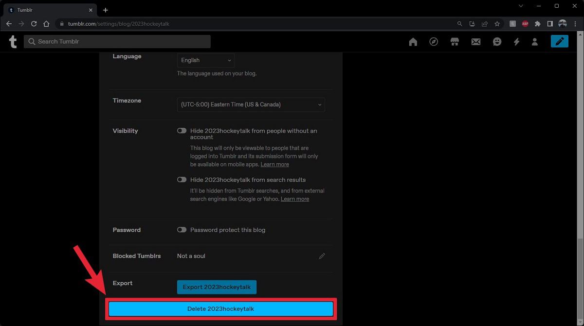Expand the Timezone Eastern Time dropdown
Image resolution: width=584 pixels, height=326 pixels.
[251, 104]
